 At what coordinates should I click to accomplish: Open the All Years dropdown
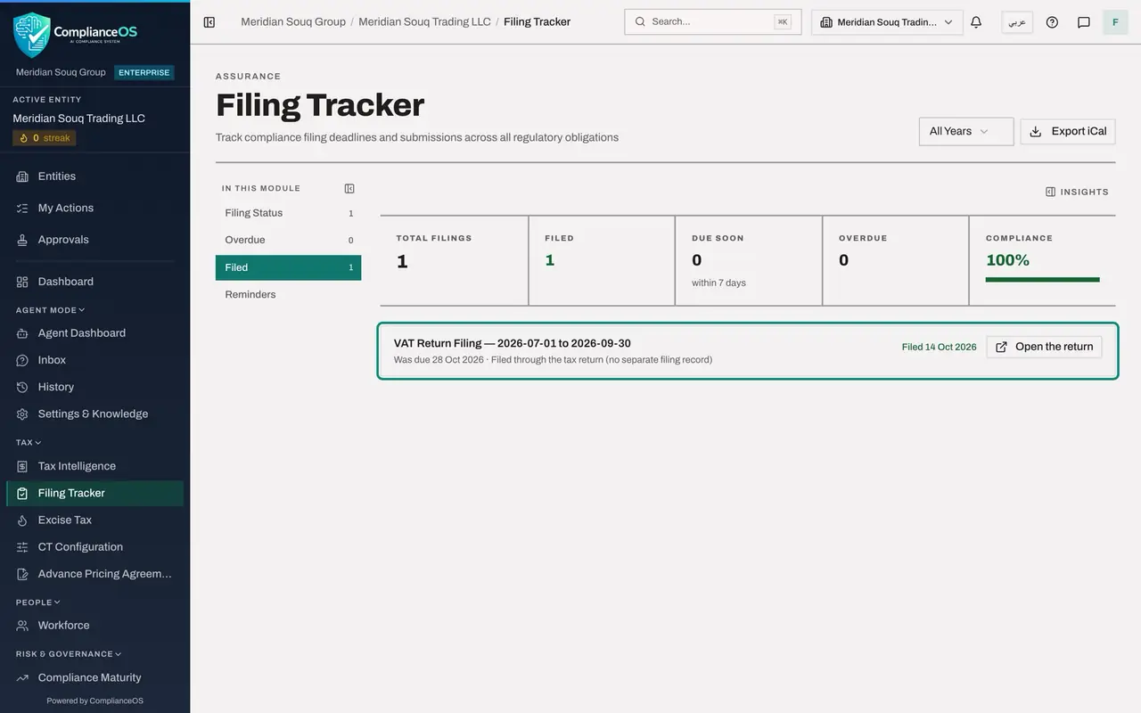pyautogui.click(x=966, y=131)
